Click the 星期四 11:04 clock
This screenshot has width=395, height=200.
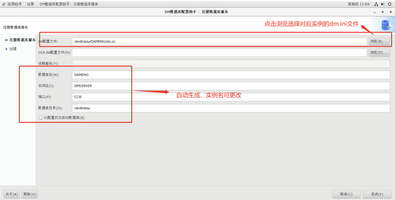tap(359, 4)
